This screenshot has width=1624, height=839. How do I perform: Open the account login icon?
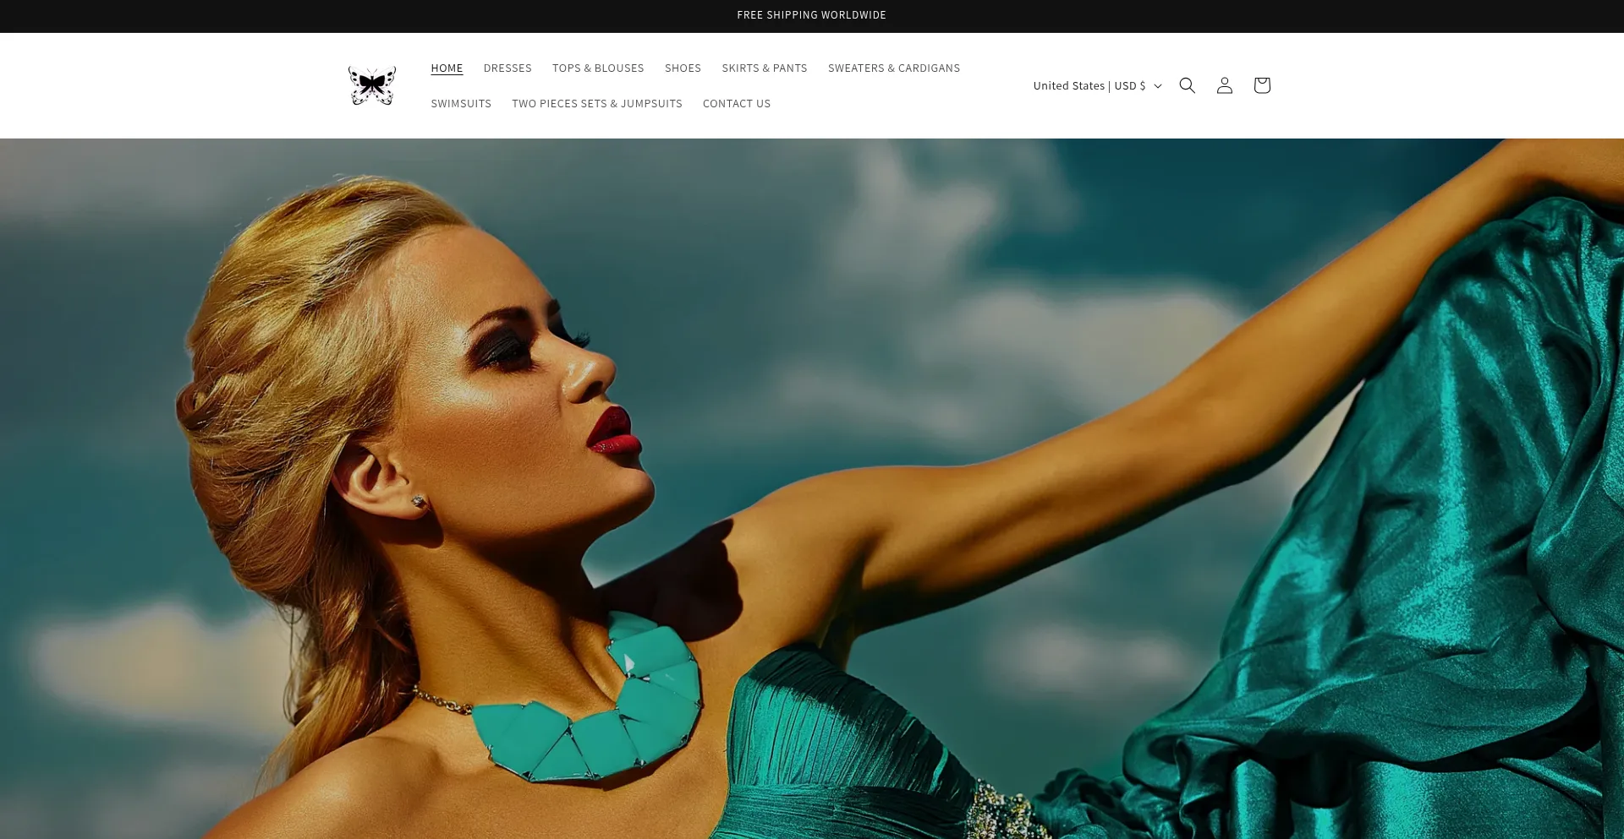tap(1225, 85)
